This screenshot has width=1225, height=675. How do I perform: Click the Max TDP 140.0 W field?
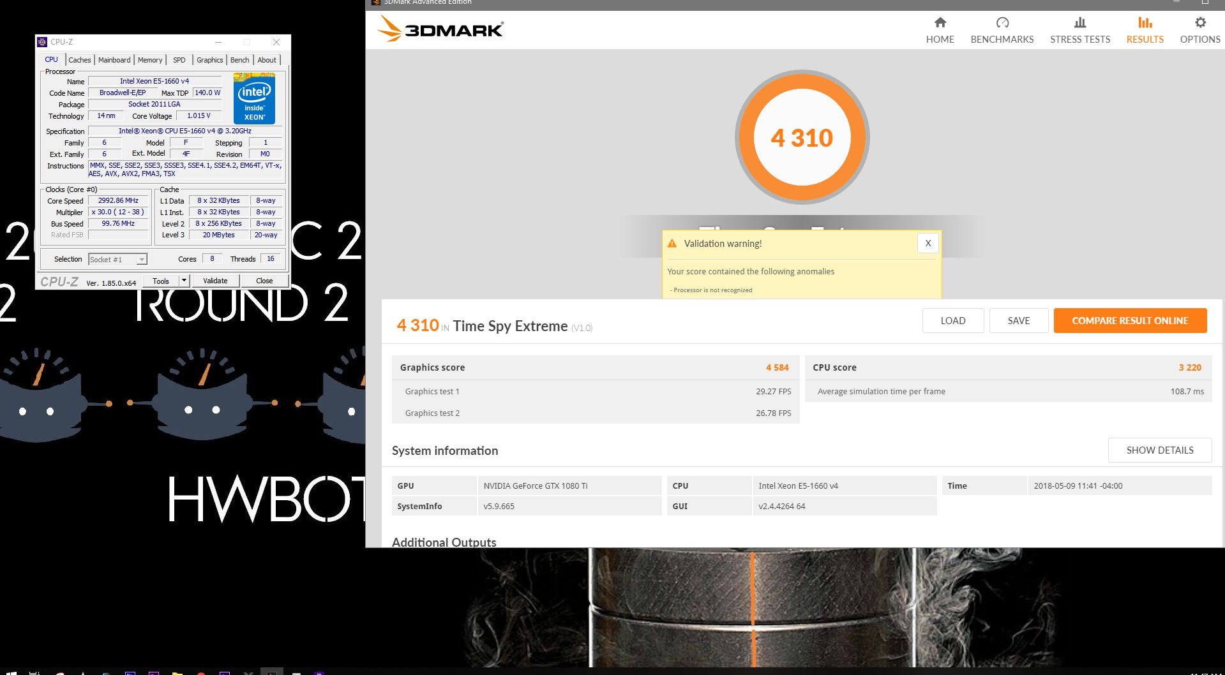[207, 93]
